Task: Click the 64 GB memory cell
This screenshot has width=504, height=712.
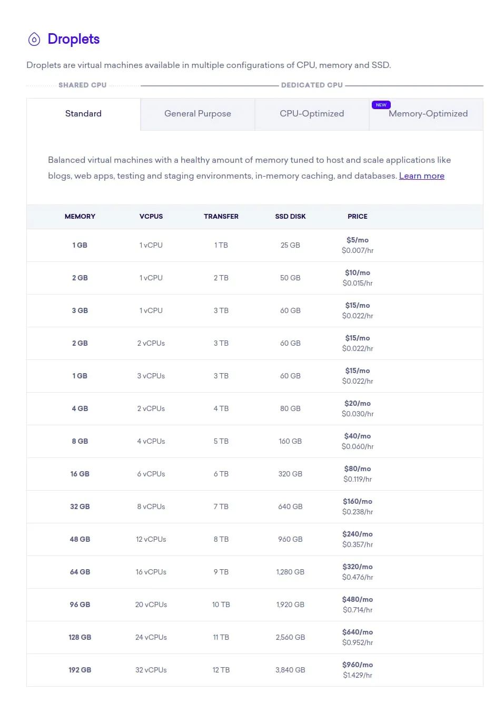Action: click(x=80, y=572)
